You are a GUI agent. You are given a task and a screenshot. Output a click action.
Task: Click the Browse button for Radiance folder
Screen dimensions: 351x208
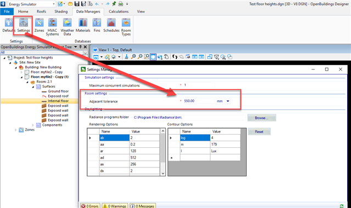click(x=261, y=118)
